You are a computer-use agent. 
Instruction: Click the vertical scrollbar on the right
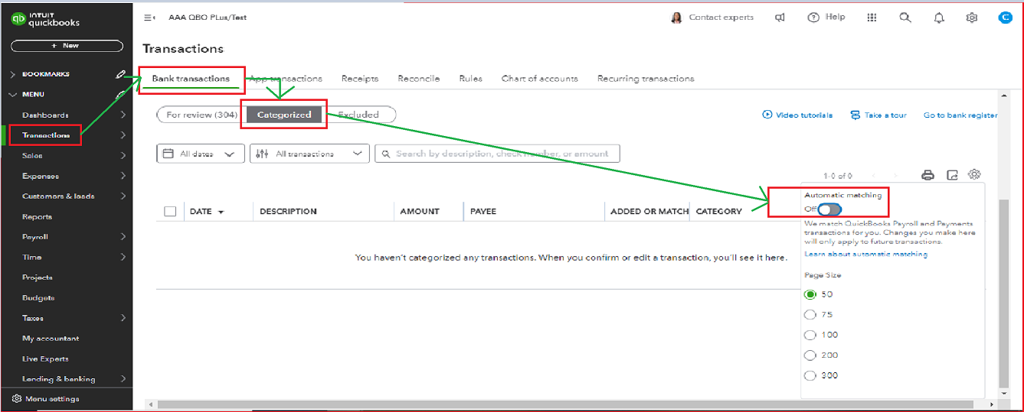(1004, 294)
